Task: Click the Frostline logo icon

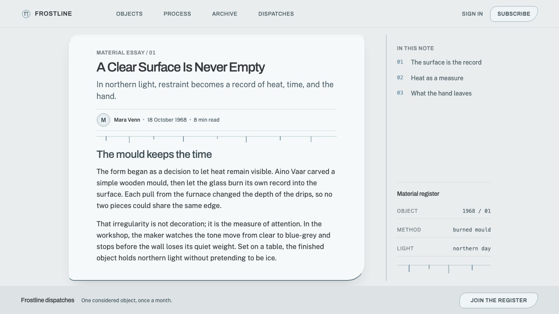Action: 26,14
